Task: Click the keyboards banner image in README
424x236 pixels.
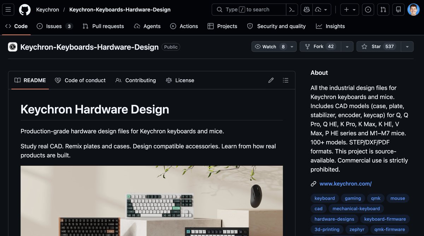Action: coord(152,201)
